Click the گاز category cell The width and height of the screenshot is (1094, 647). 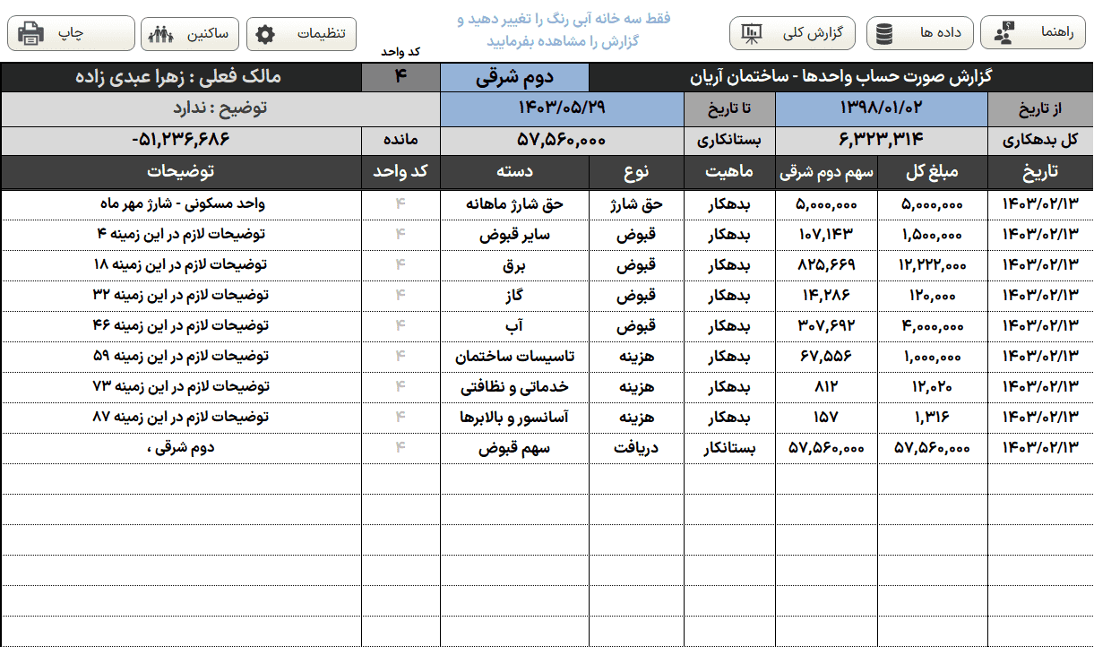514,296
